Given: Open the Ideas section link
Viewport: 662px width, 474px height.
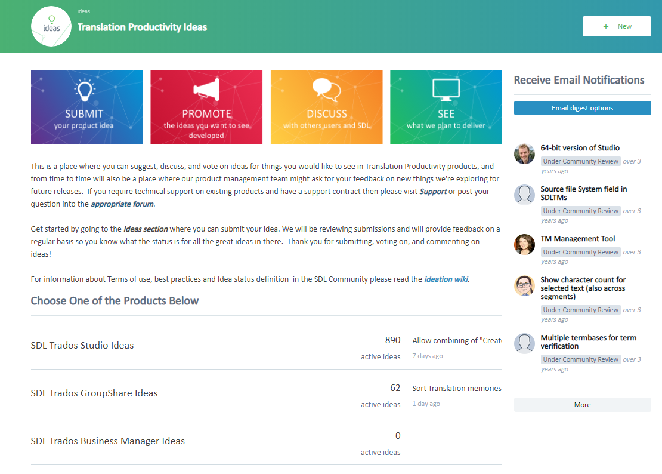Looking at the screenshot, I should point(146,229).
